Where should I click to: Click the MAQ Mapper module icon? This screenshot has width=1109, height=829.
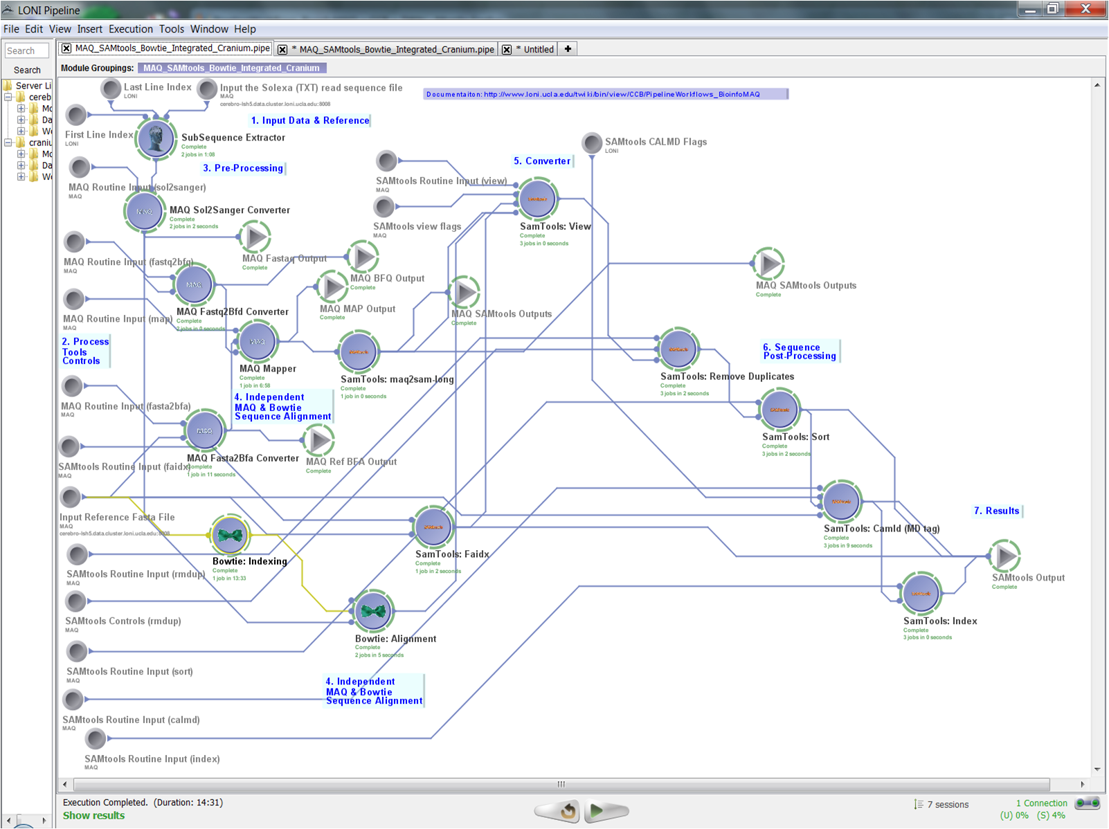coord(258,342)
